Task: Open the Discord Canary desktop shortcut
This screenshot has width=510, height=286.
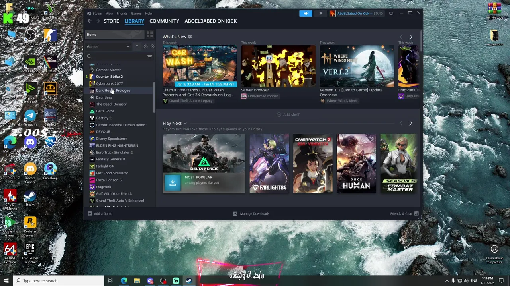Action: pyautogui.click(x=30, y=173)
